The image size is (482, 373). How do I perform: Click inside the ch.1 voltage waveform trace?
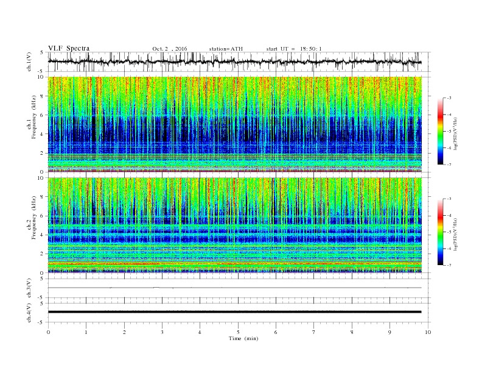pyautogui.click(x=234, y=62)
